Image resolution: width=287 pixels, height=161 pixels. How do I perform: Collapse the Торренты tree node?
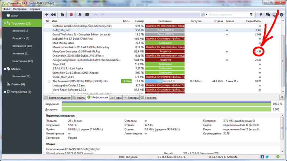[x=5, y=23]
